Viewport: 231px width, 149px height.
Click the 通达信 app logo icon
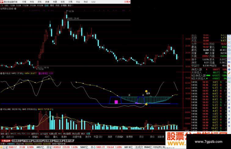click(x=2, y=2)
